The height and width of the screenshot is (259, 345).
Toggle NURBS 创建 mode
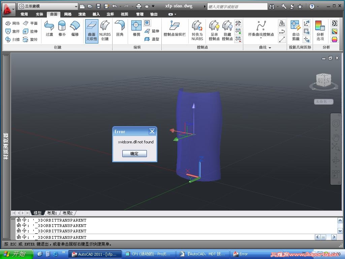[x=105, y=31]
